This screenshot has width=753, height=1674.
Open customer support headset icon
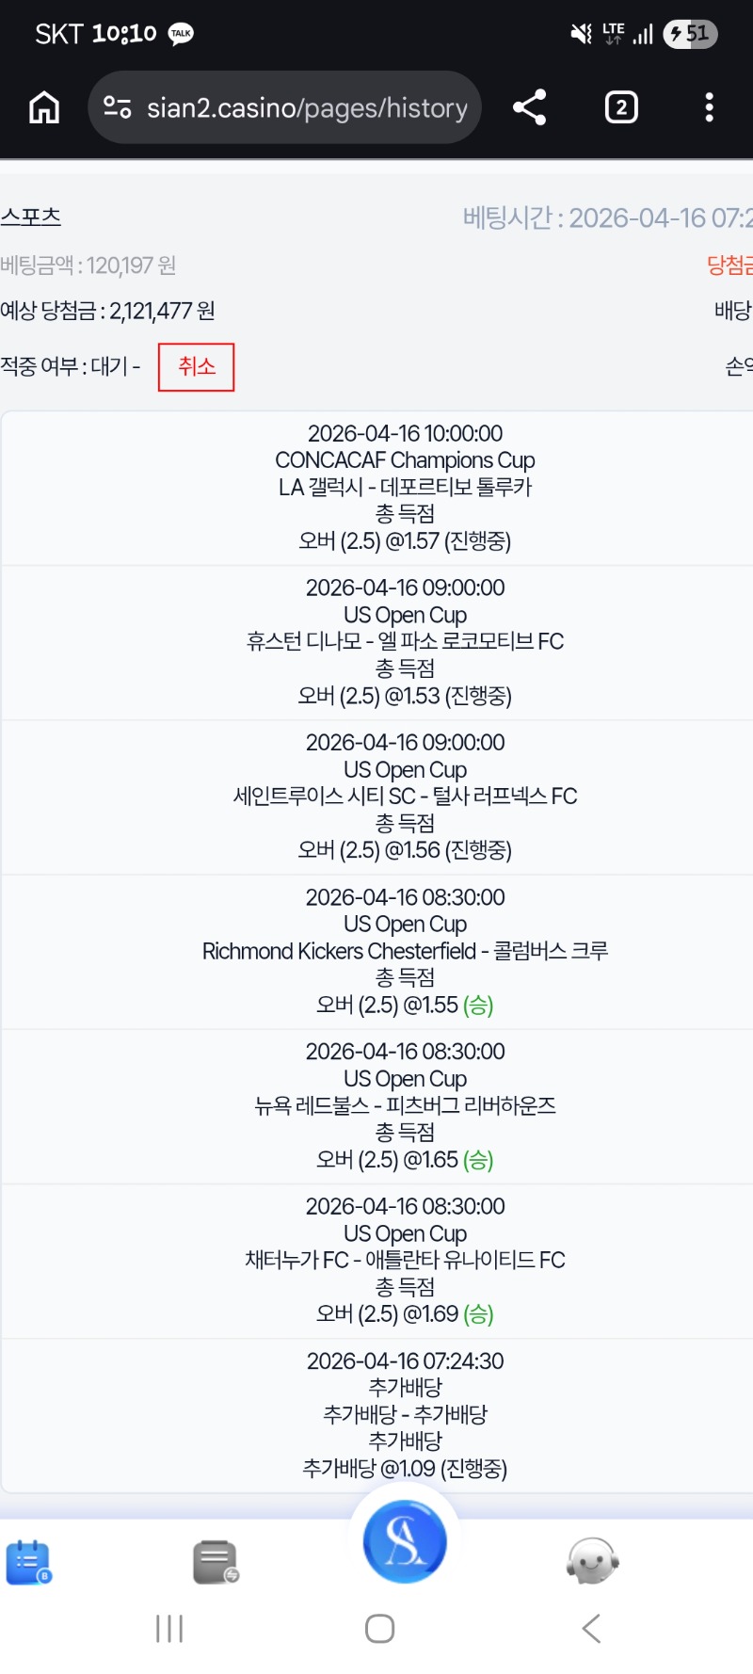[x=592, y=1562]
